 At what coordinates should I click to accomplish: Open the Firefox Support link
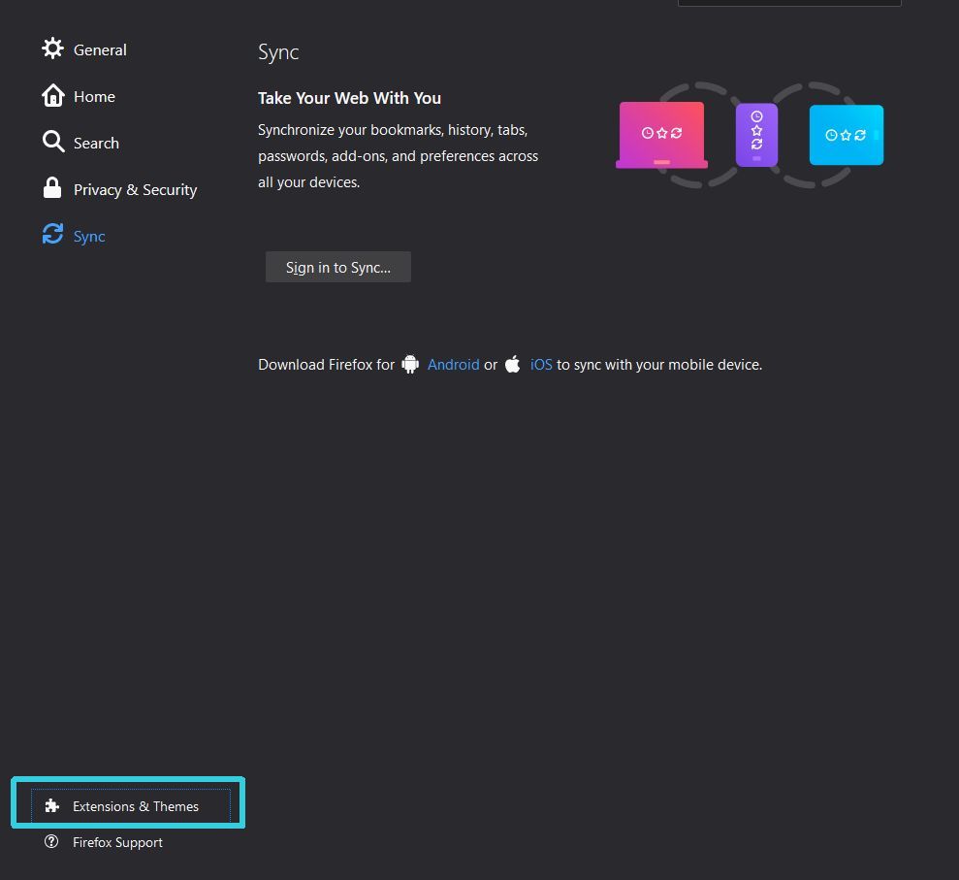[117, 842]
